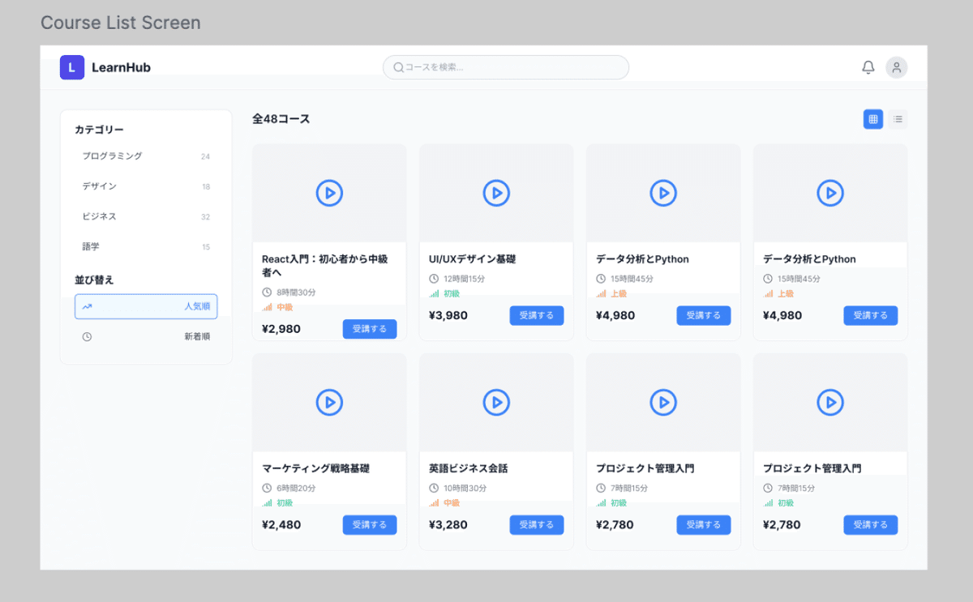Click 受講する on マーケティング戦略基礎
This screenshot has height=602, width=973.
(x=370, y=524)
